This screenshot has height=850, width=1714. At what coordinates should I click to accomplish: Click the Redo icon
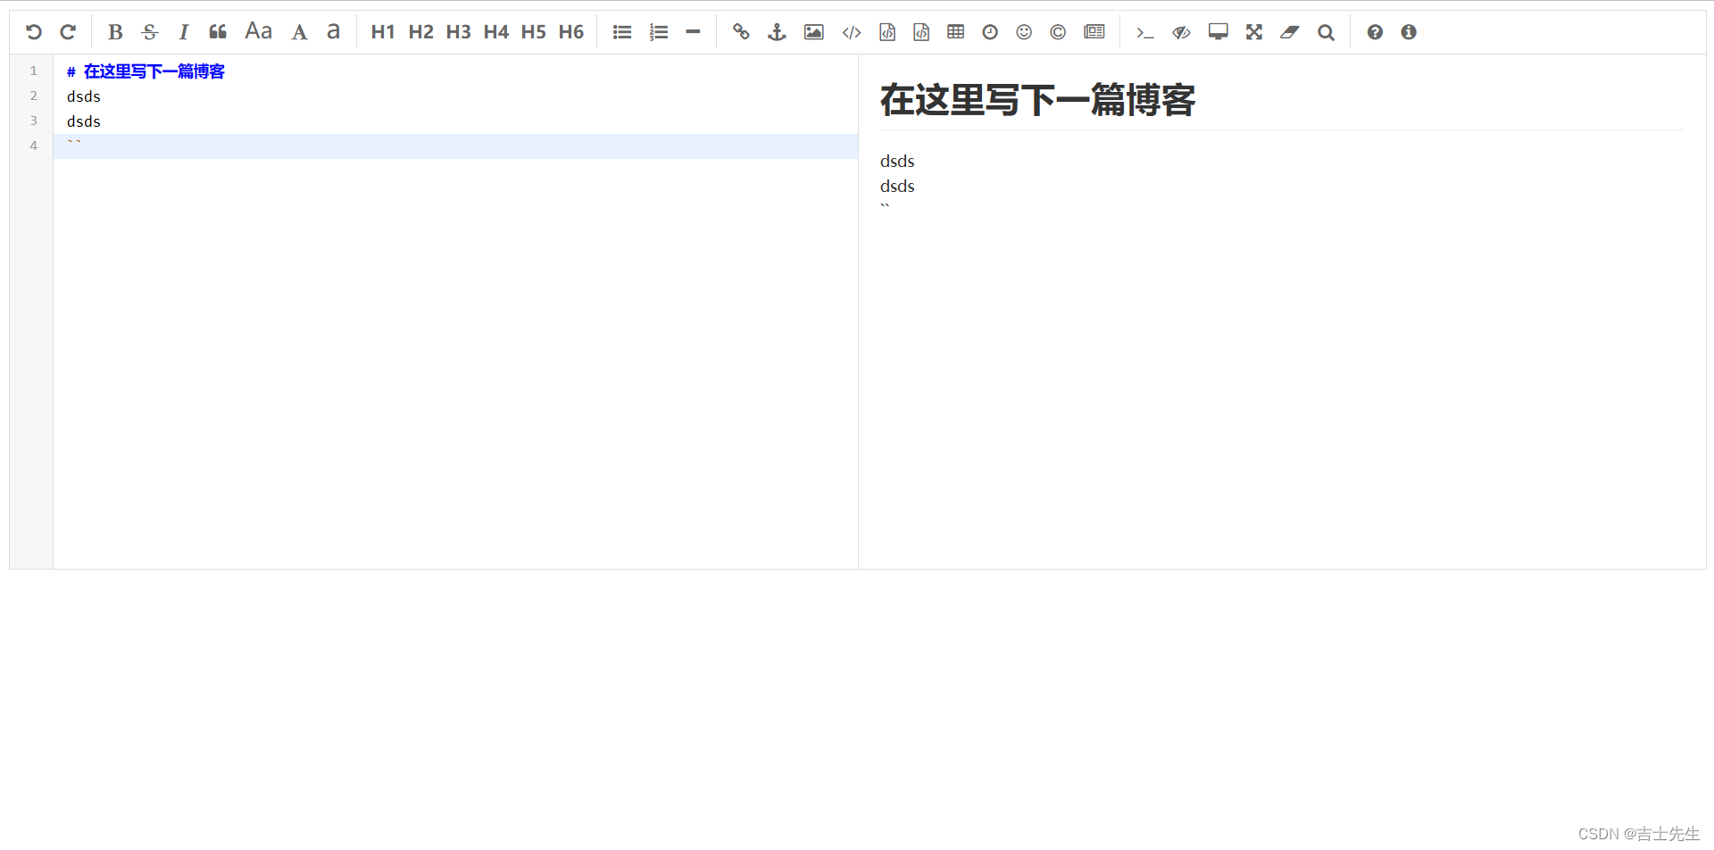pyautogui.click(x=68, y=32)
